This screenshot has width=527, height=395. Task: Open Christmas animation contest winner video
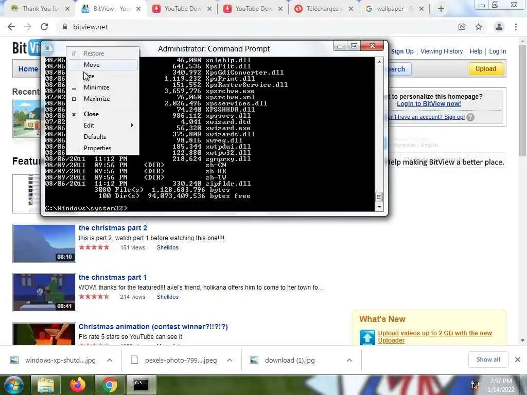[x=153, y=327]
